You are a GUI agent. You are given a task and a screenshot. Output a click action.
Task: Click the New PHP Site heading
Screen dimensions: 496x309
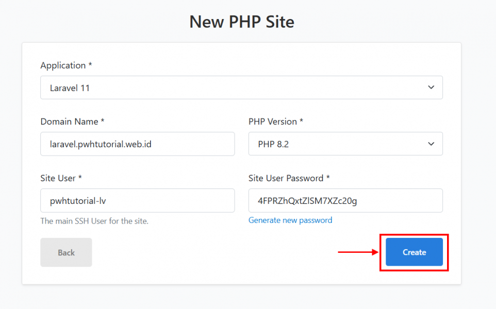coord(241,22)
